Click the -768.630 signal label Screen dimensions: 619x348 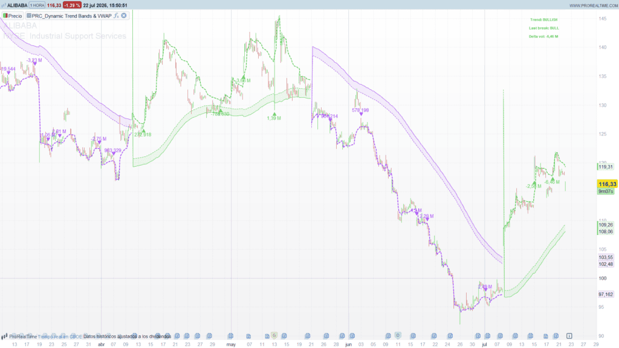(x=219, y=114)
